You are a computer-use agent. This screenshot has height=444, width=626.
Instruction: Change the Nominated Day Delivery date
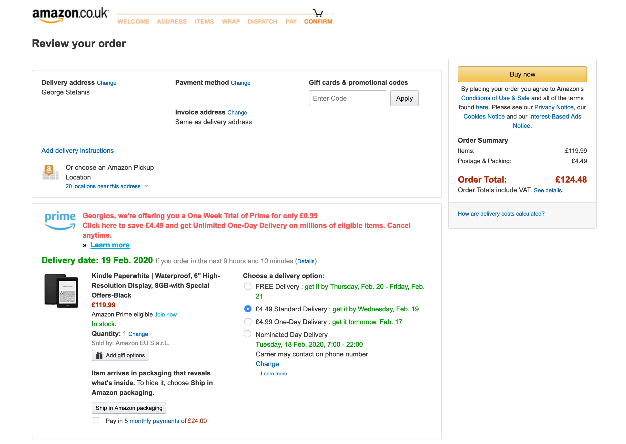267,364
